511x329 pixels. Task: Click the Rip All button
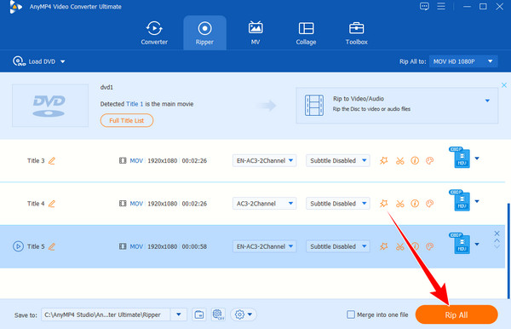click(456, 315)
